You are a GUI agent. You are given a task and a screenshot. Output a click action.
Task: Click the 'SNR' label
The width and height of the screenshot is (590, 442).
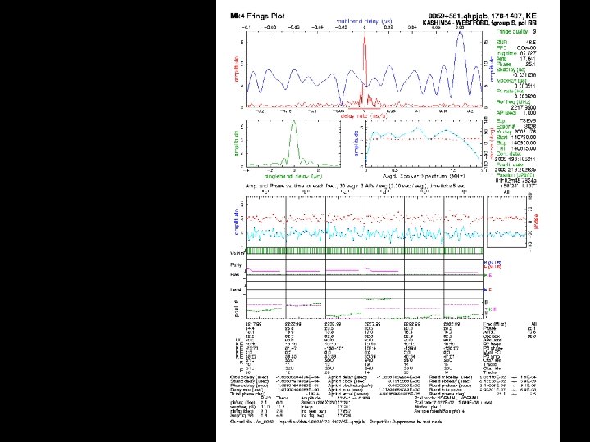pos(501,43)
